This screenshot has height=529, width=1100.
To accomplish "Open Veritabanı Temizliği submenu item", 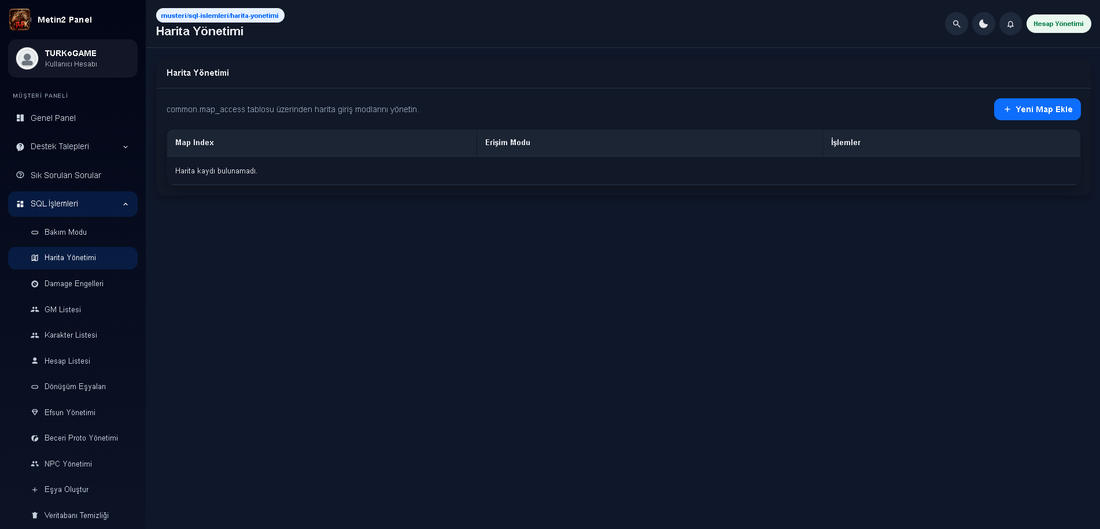I will pyautogui.click(x=73, y=516).
